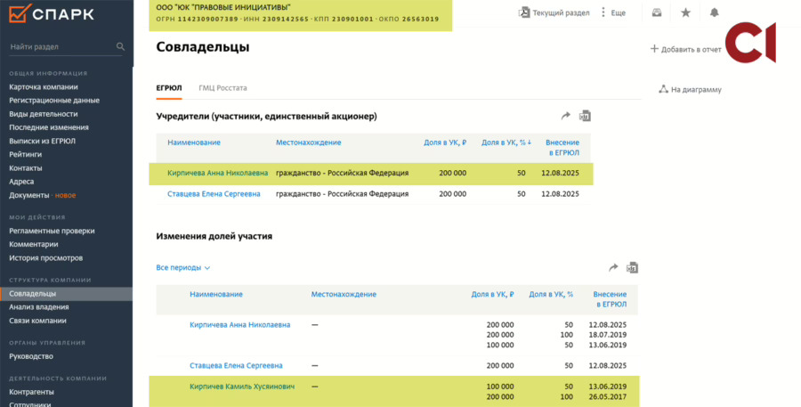Click share arrow above share changes table
Screen dimensions: 801x407
613,267
